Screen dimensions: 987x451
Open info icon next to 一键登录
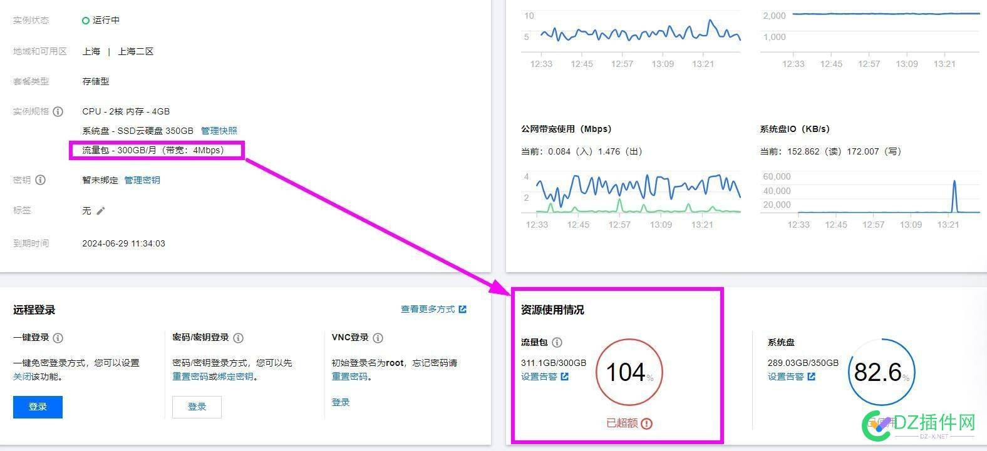coord(58,338)
